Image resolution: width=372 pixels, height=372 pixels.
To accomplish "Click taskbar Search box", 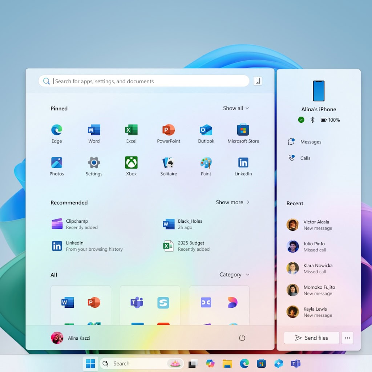I will [142, 363].
